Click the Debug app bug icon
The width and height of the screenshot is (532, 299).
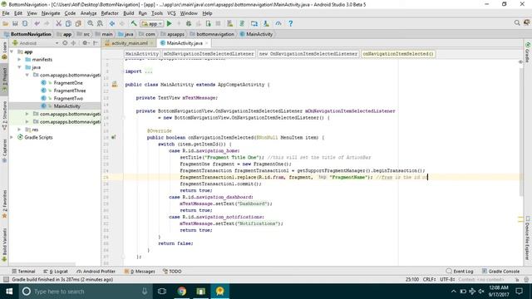[x=189, y=23]
